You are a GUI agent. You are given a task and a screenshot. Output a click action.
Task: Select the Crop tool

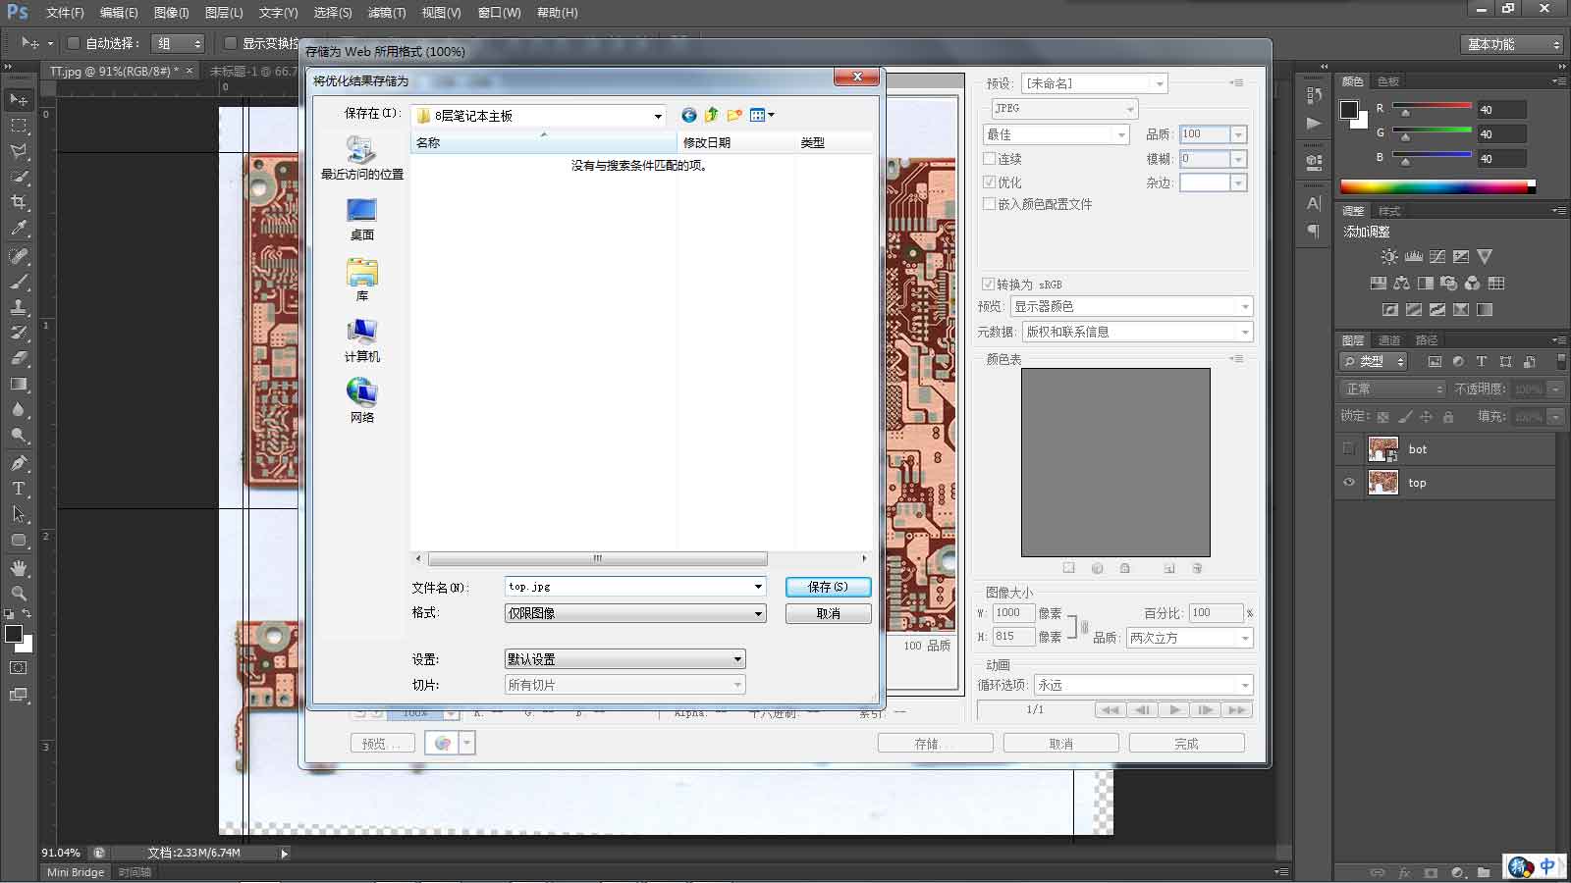19,202
